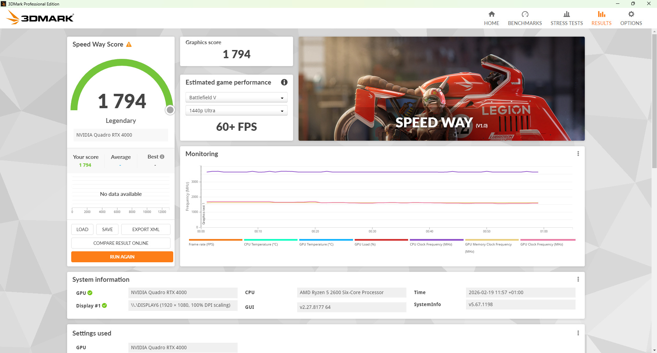Screen dimensions: 657x353
Task: Click the Speed Way benchmark banner image
Action: (441, 89)
